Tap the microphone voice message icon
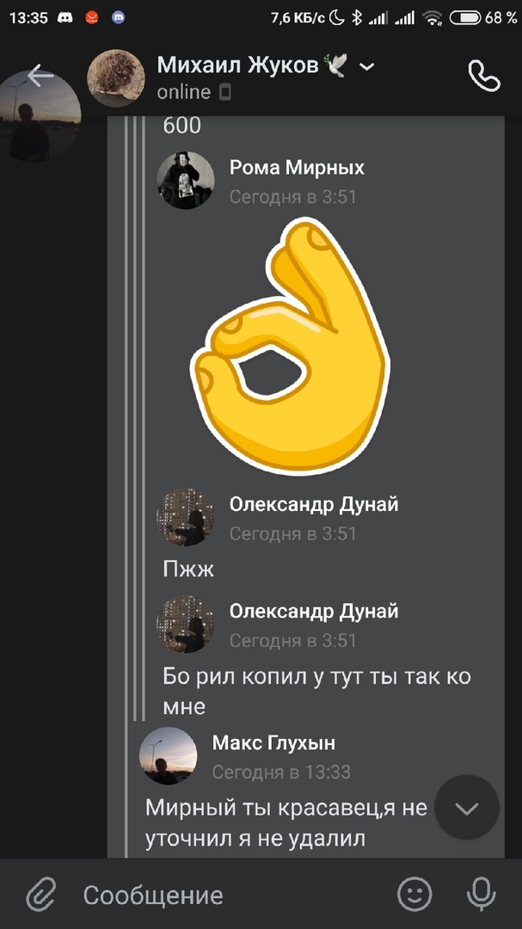 (481, 894)
